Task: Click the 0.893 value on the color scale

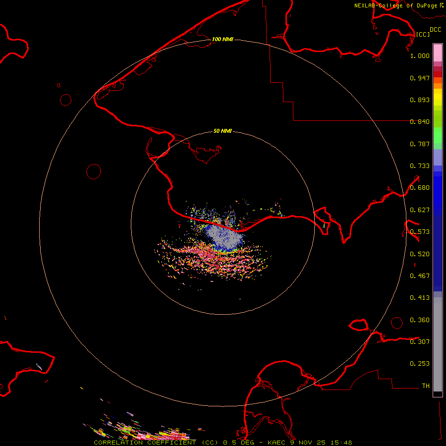Action: pos(420,100)
